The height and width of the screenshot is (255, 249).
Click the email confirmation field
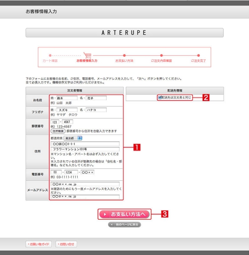(85, 197)
